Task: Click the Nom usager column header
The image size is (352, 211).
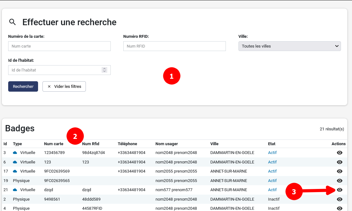Action: point(166,144)
